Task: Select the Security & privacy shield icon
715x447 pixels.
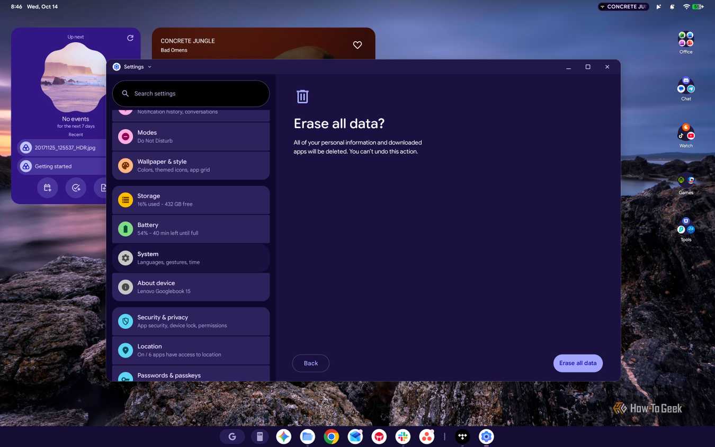Action: tap(126, 321)
